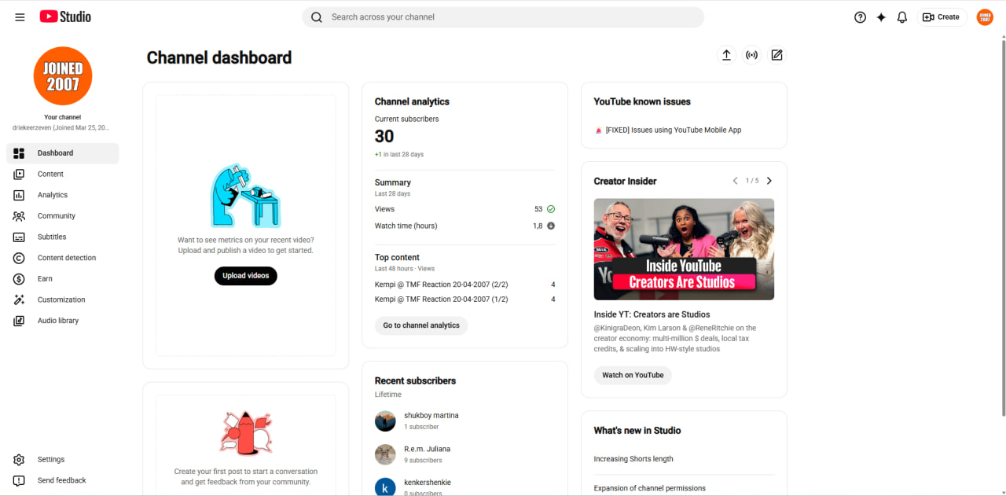Click Go to channel analytics button

(421, 325)
